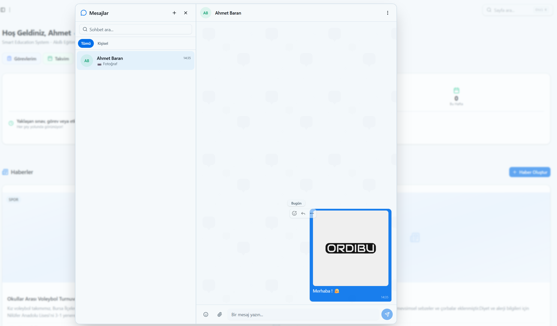This screenshot has width=557, height=326.
Task: Open the Ahmet Baran conversation in list
Action: 136,61
